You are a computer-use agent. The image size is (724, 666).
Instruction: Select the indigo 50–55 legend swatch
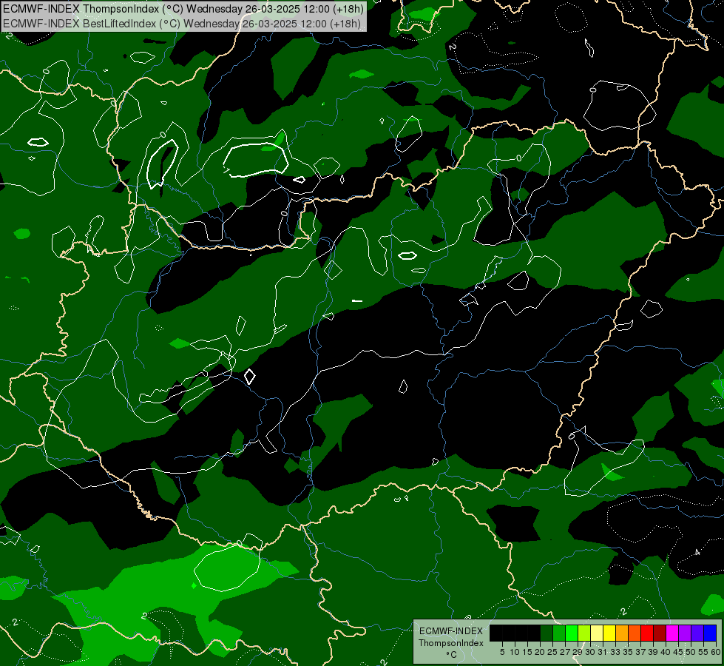(x=697, y=633)
